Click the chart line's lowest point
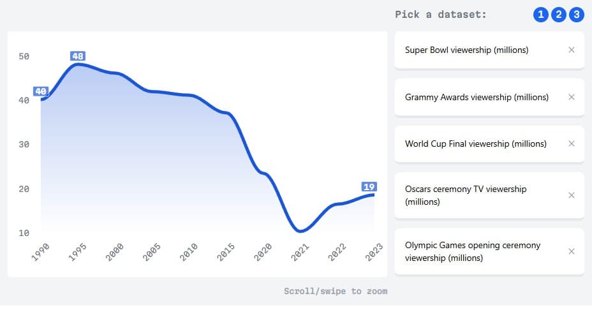The width and height of the screenshot is (592, 333). click(300, 231)
